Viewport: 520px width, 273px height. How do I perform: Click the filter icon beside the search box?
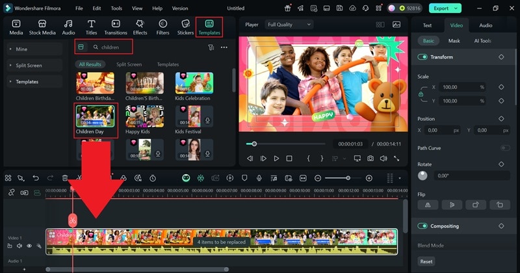[x=211, y=47]
